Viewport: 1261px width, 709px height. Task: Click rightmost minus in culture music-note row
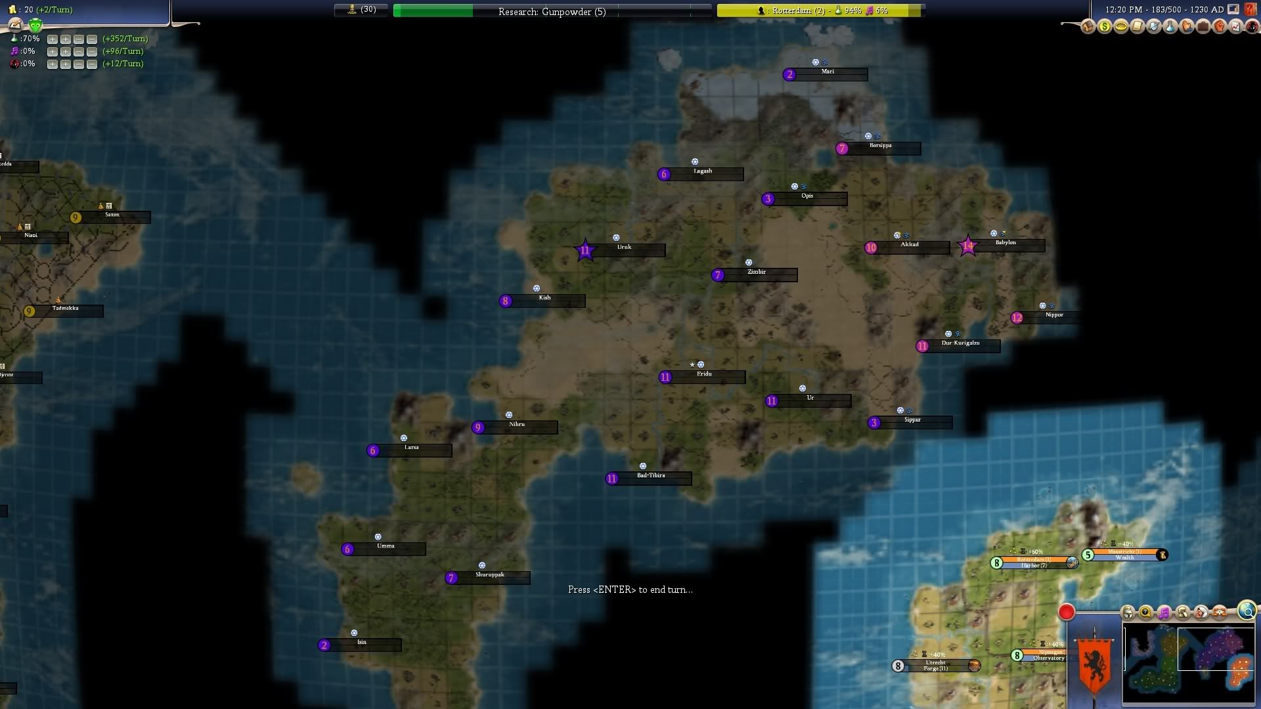click(x=92, y=52)
